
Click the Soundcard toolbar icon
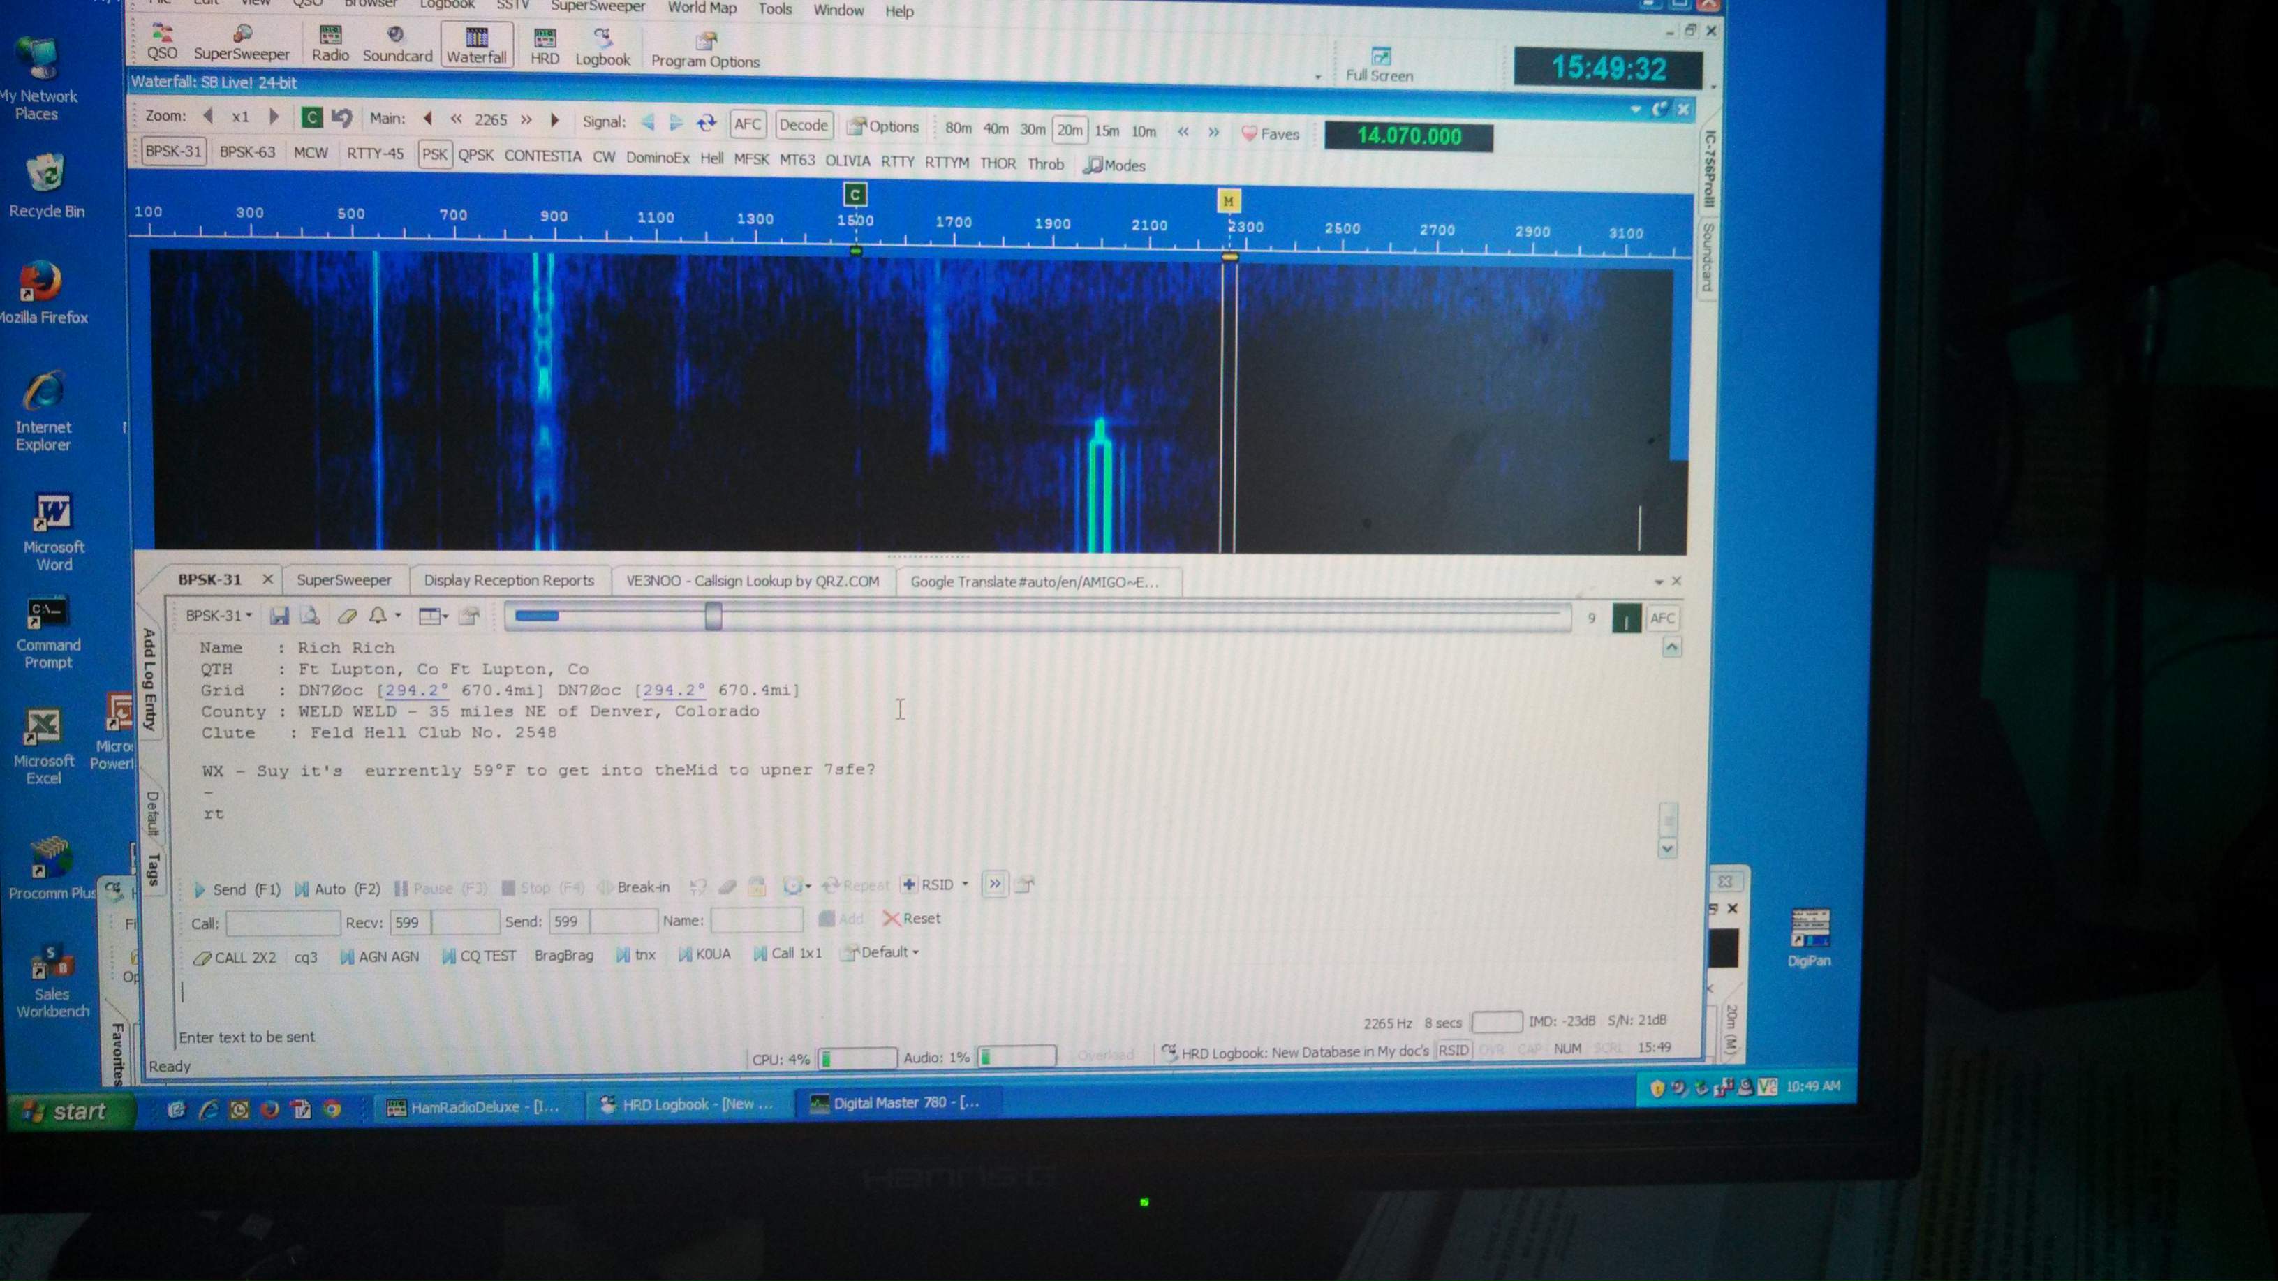click(x=397, y=44)
